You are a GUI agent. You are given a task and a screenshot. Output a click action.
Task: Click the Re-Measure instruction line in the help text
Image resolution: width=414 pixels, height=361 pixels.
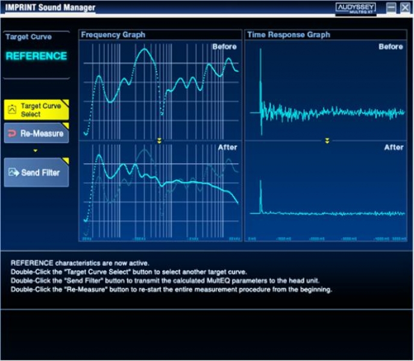(171, 289)
